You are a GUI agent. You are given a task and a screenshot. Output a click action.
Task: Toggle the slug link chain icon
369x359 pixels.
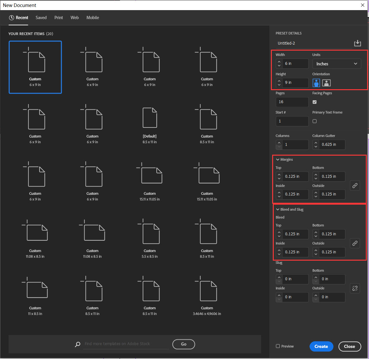[355, 288]
